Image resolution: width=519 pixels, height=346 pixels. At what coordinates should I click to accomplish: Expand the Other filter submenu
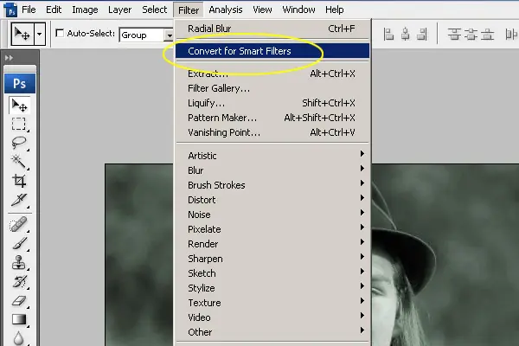[x=272, y=332]
